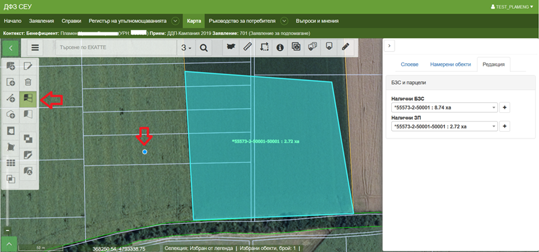Expand the Ръководство за потребителя dropdown arrow
This screenshot has height=252, width=539.
pyautogui.click(x=284, y=21)
